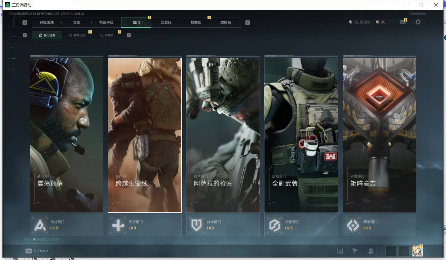Open the 特勤处 top tab
This screenshot has height=260, width=446.
(x=196, y=23)
